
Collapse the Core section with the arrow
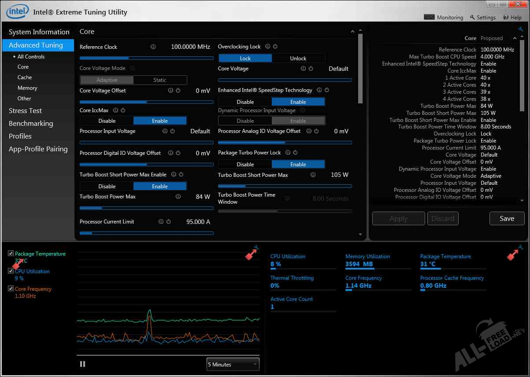(x=352, y=32)
